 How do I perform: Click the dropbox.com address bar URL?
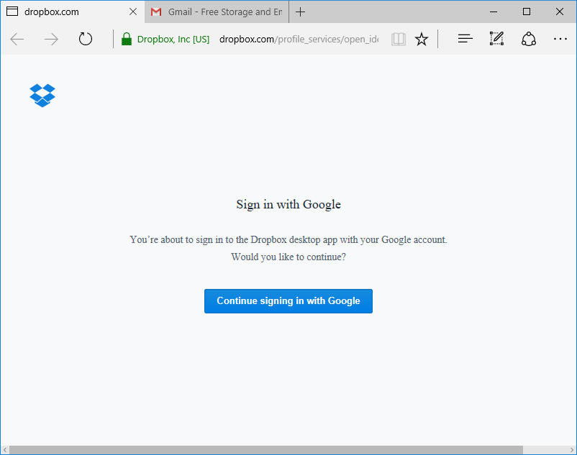click(299, 39)
